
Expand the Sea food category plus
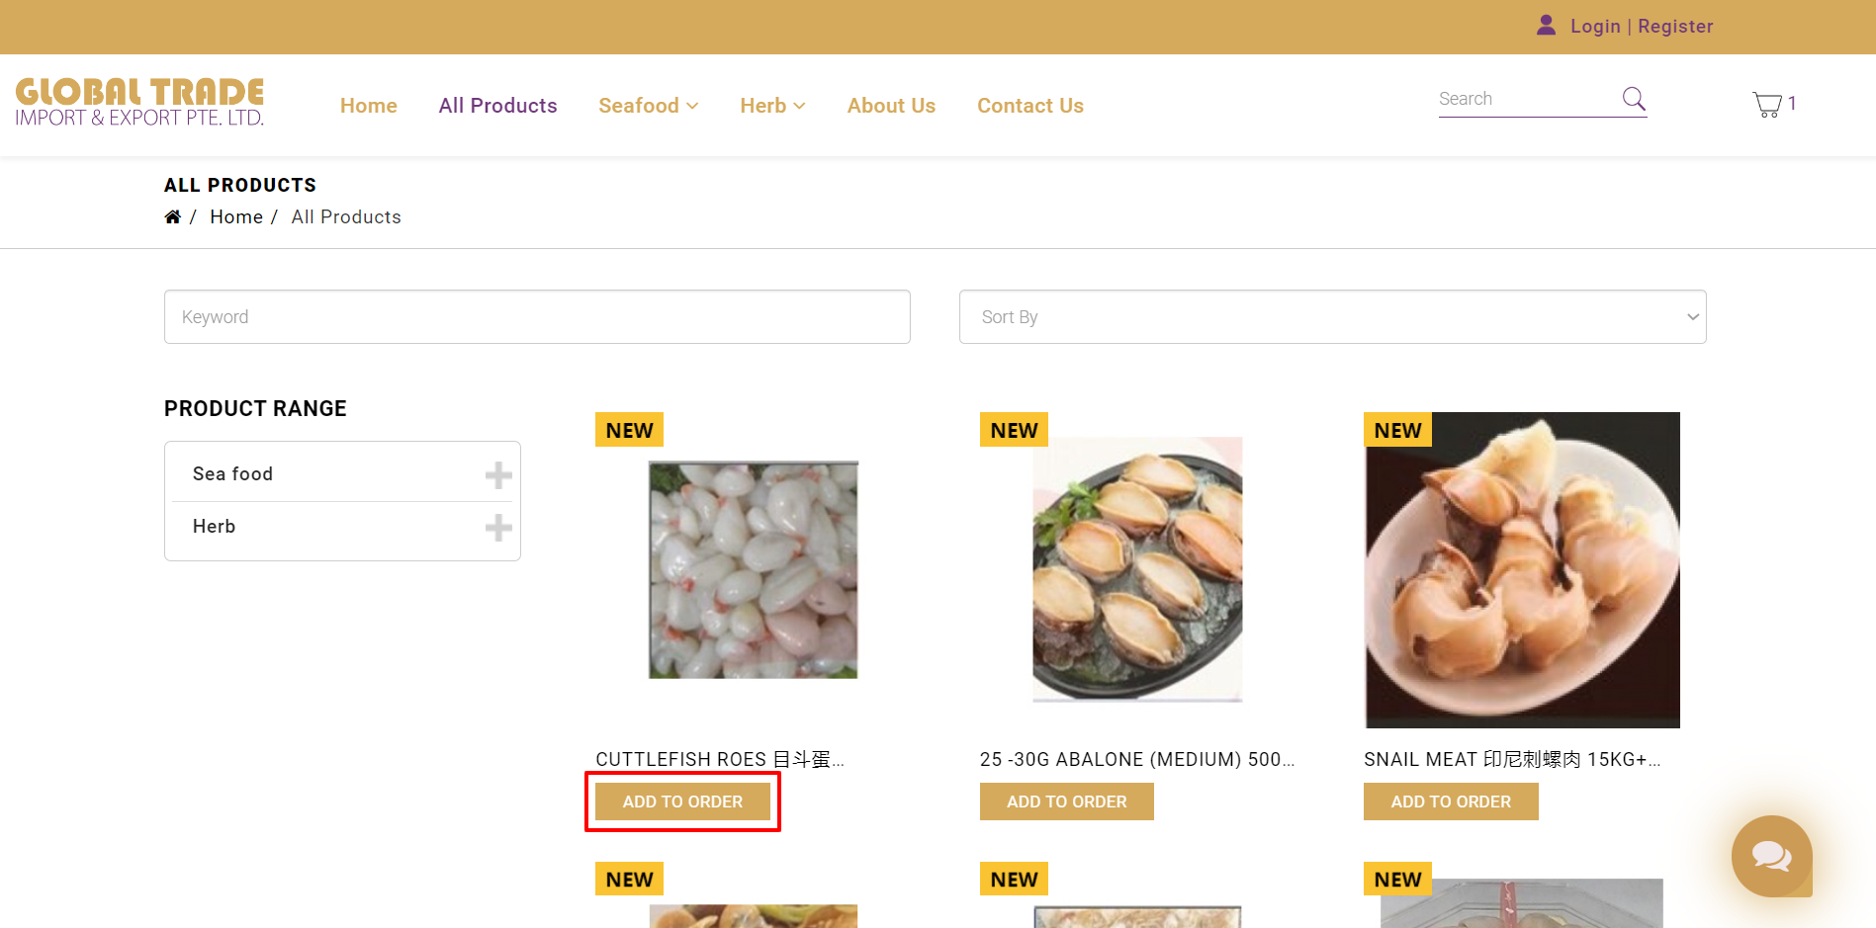[498, 475]
